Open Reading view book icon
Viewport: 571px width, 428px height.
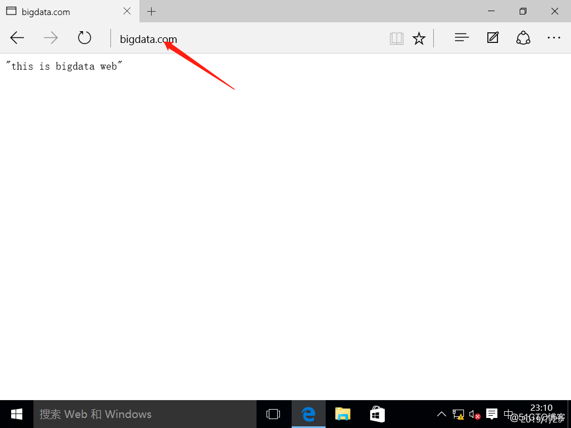(396, 38)
